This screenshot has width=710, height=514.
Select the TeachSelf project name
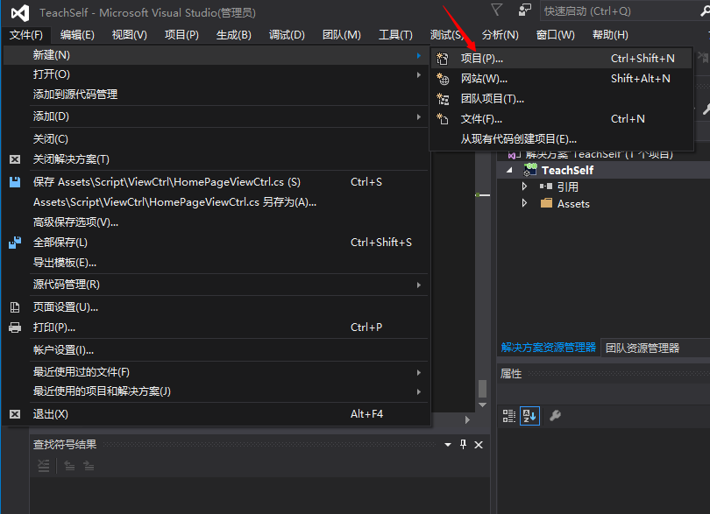(x=567, y=170)
